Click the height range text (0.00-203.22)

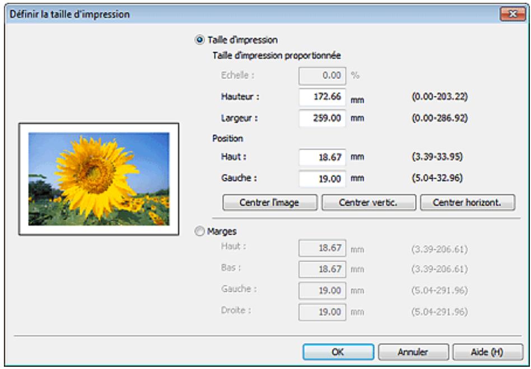440,97
